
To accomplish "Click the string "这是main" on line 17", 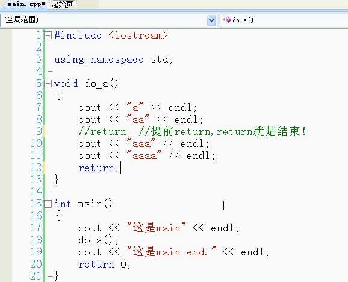I will pos(156,228).
